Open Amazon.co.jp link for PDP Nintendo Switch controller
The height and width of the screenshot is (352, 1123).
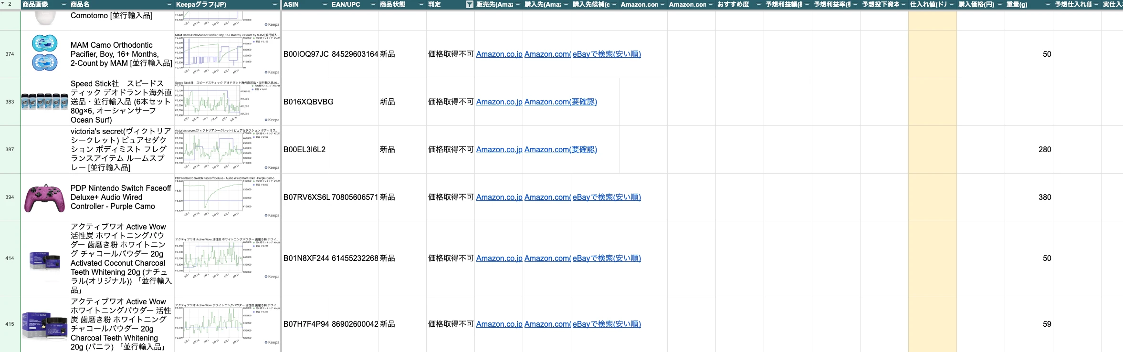(499, 197)
